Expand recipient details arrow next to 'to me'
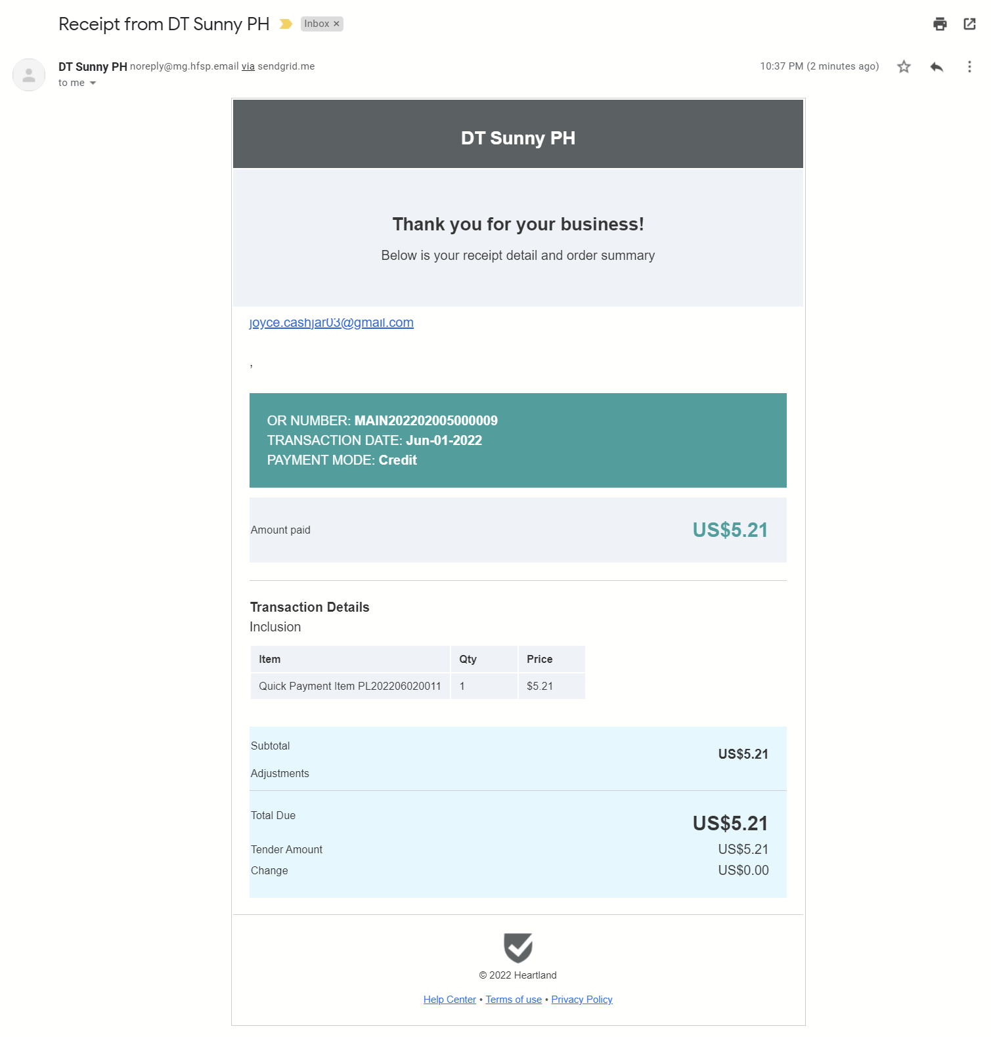Image resolution: width=991 pixels, height=1037 pixels. (x=93, y=83)
